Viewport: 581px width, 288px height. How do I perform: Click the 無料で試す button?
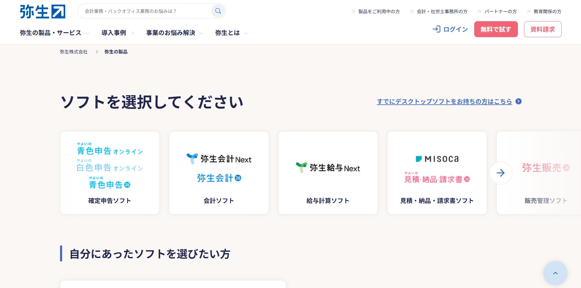[496, 29]
